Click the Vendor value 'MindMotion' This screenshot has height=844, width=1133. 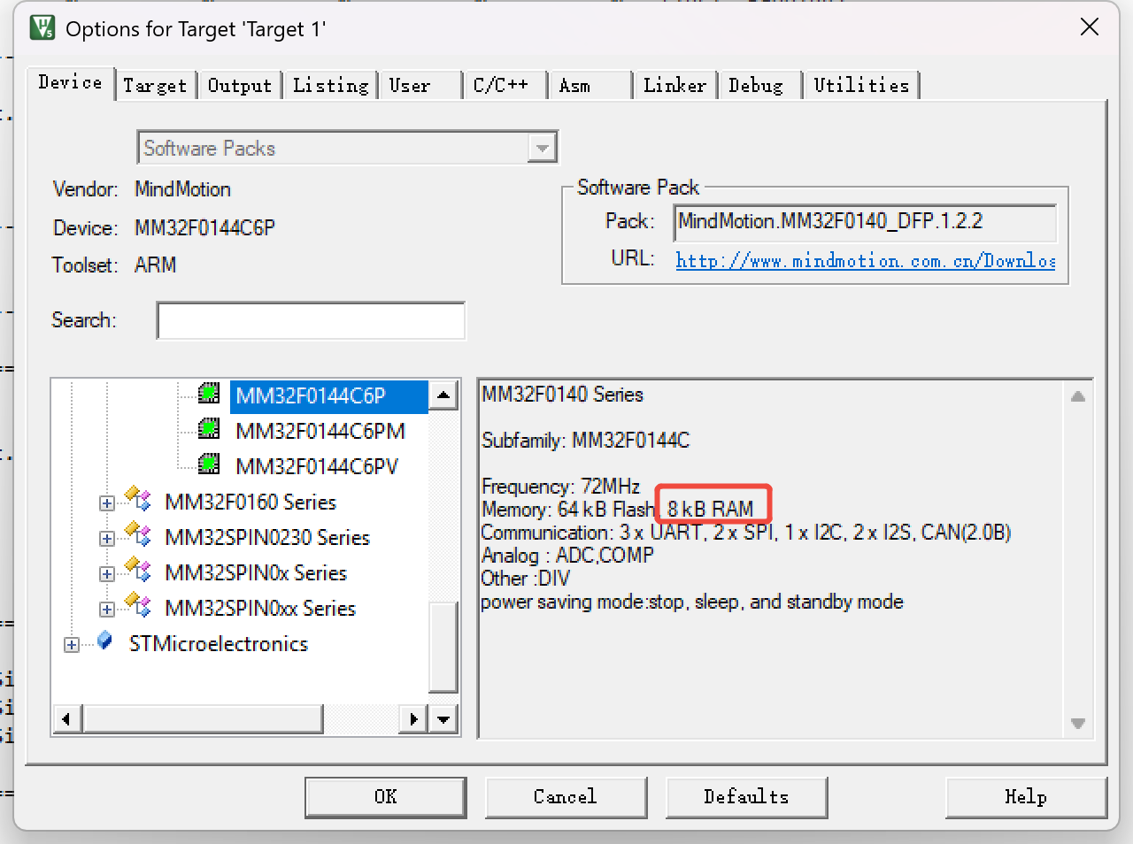point(182,189)
